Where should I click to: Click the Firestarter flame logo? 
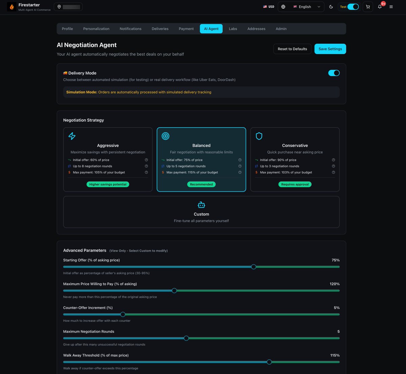[11, 6]
